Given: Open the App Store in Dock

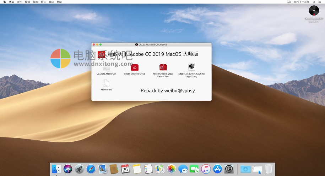Looking at the screenshot, I should (x=217, y=169).
